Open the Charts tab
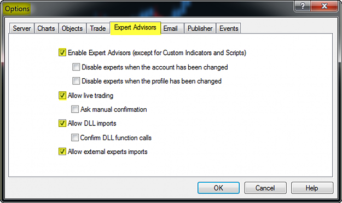 click(47, 28)
